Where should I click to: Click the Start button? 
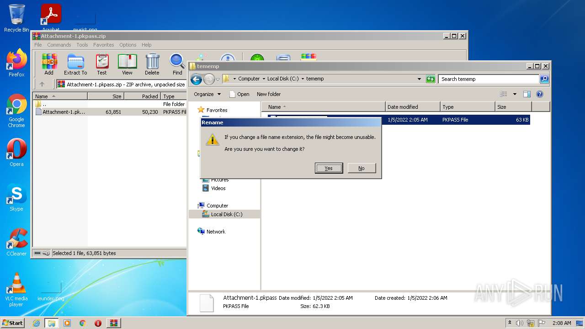click(12, 323)
